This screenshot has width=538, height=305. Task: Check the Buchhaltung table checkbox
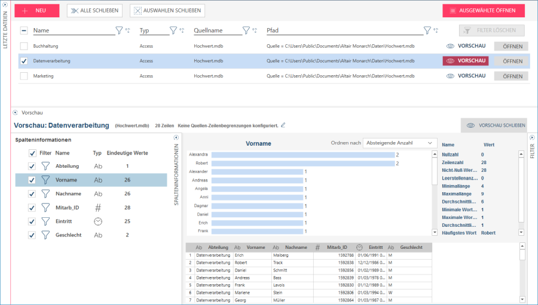24,46
